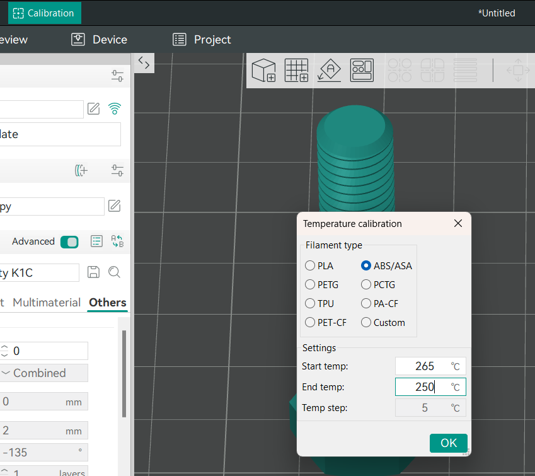This screenshot has width=535, height=476.
Task: Click the Add primitive cube icon
Action: coord(263,70)
